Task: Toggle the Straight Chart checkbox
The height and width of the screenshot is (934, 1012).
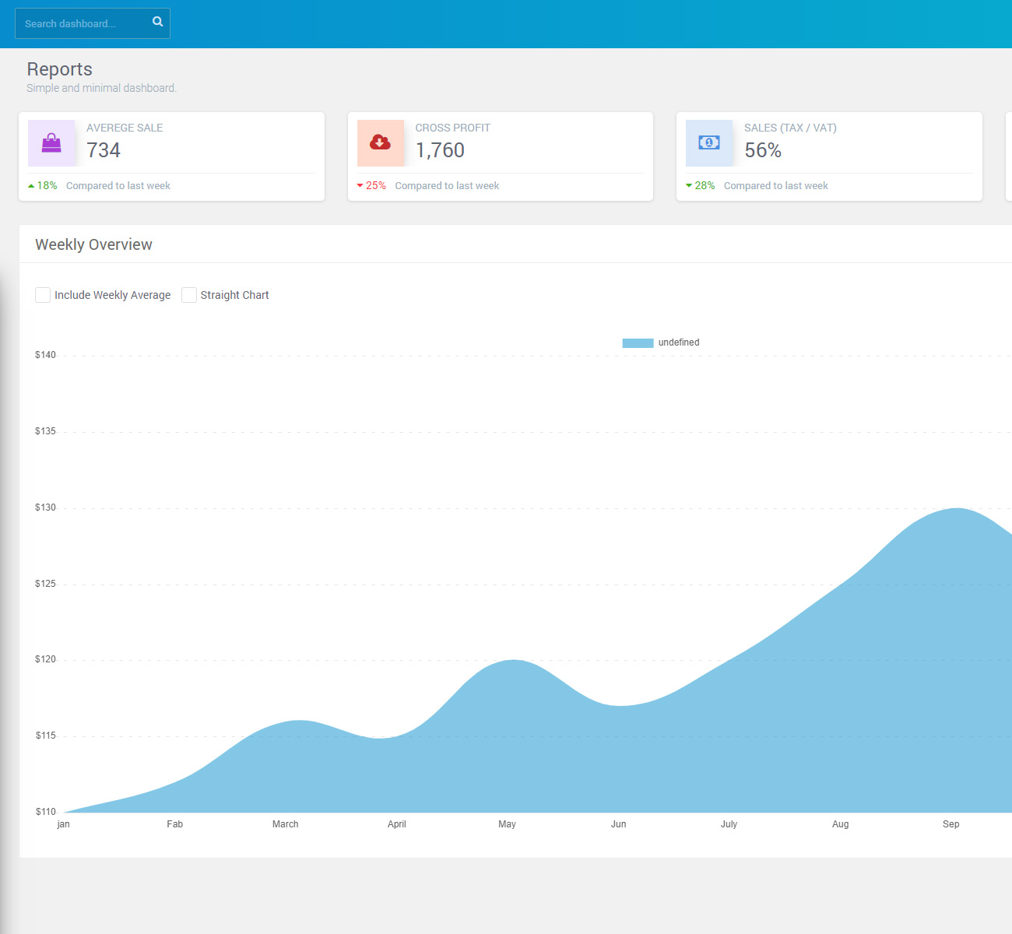Action: coord(189,295)
